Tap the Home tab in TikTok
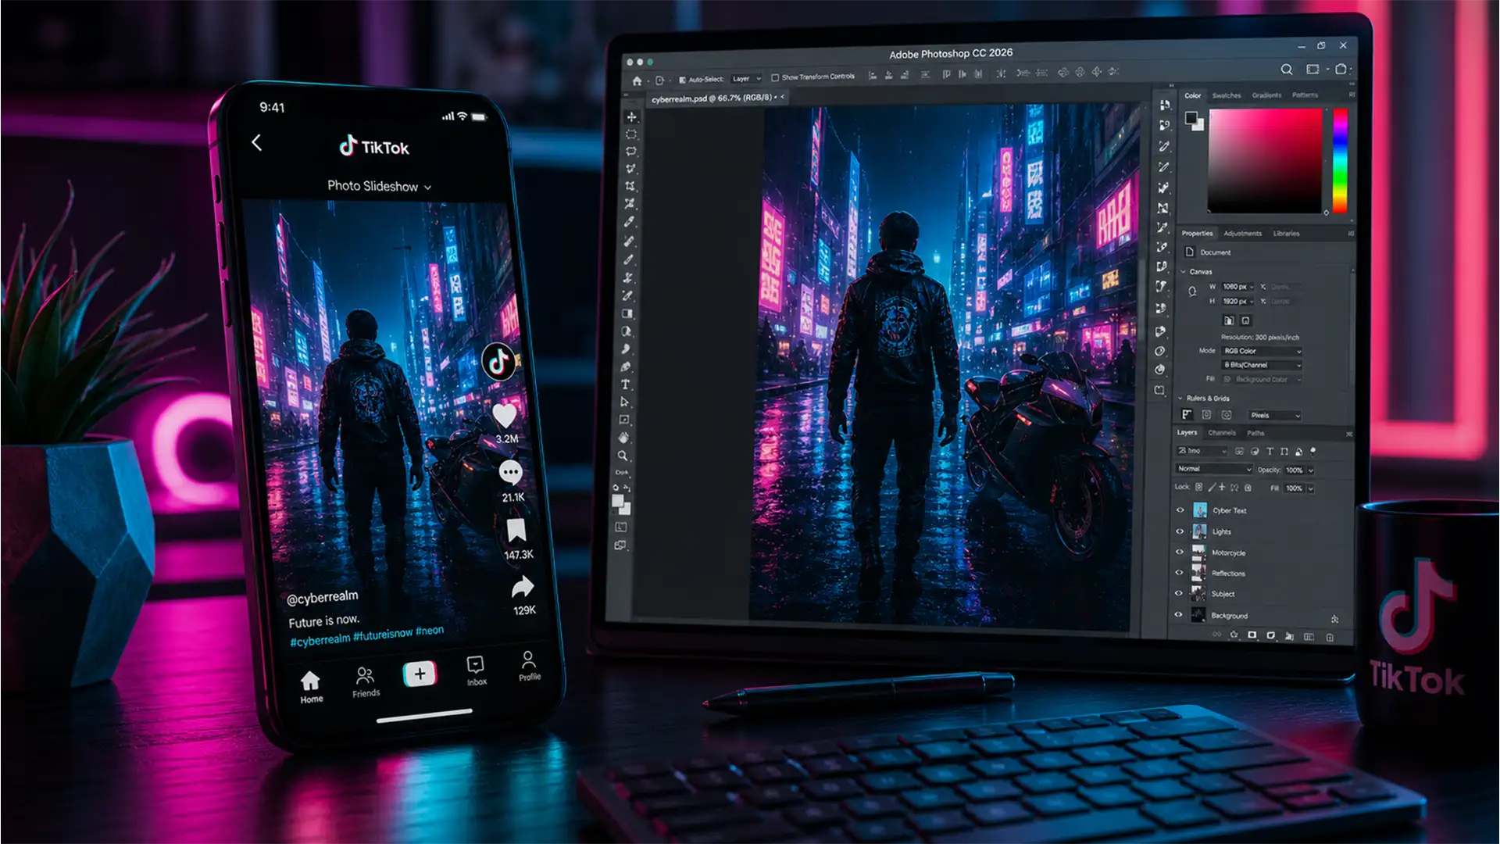The image size is (1500, 844). (x=311, y=687)
